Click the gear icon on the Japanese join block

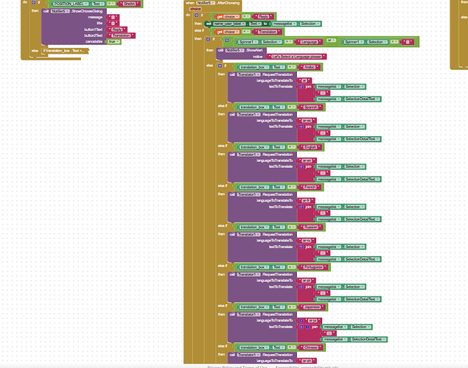point(302,327)
